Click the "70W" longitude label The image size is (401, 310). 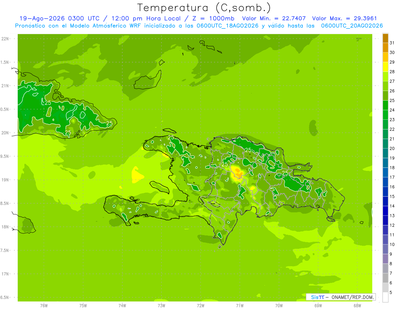[279, 306]
